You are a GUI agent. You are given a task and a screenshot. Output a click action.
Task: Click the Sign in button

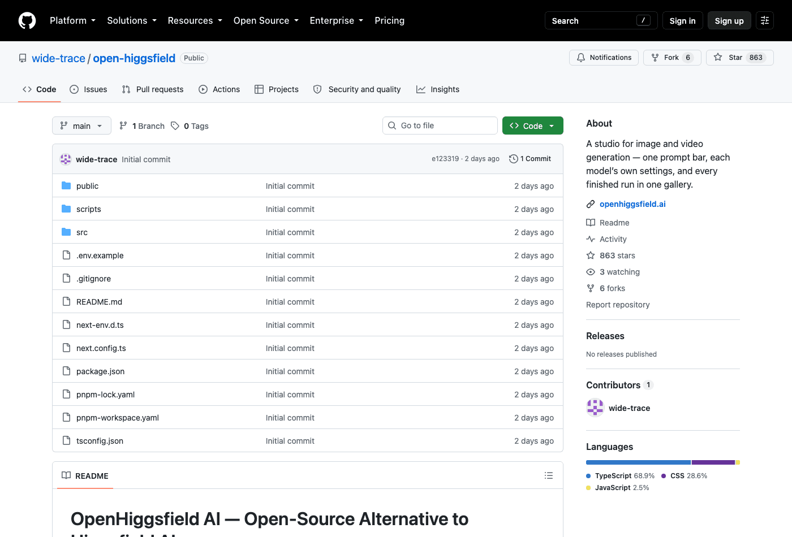pyautogui.click(x=682, y=20)
